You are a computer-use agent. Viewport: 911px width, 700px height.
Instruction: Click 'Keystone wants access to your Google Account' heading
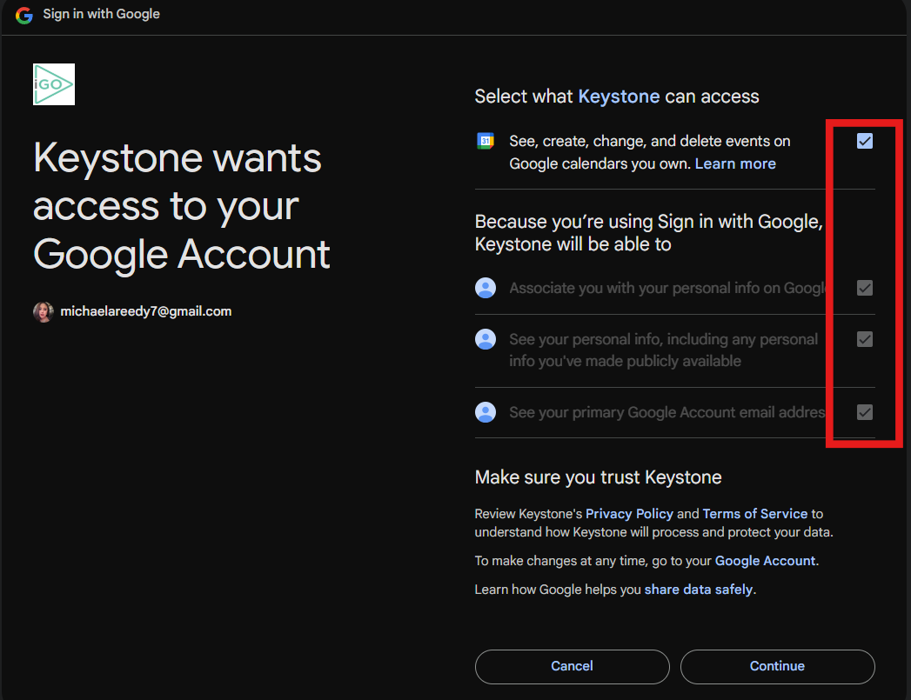[181, 206]
